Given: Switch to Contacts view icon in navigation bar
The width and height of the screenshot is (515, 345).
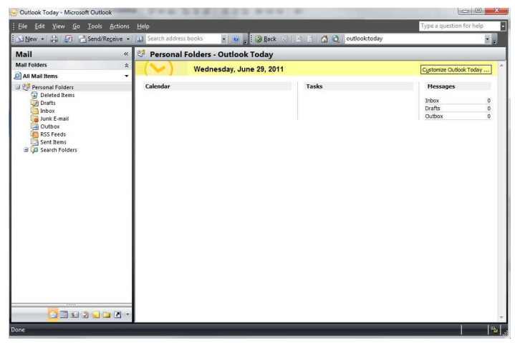Looking at the screenshot, I should point(74,315).
